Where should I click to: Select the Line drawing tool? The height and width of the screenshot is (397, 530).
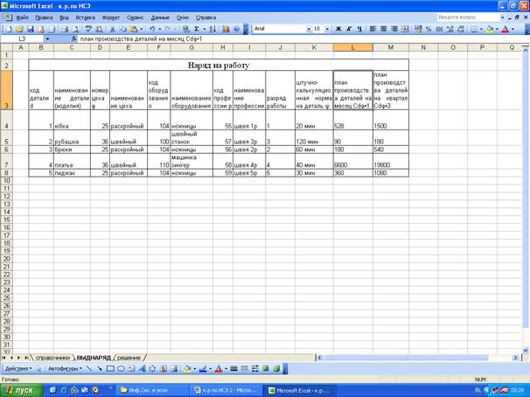(x=89, y=368)
